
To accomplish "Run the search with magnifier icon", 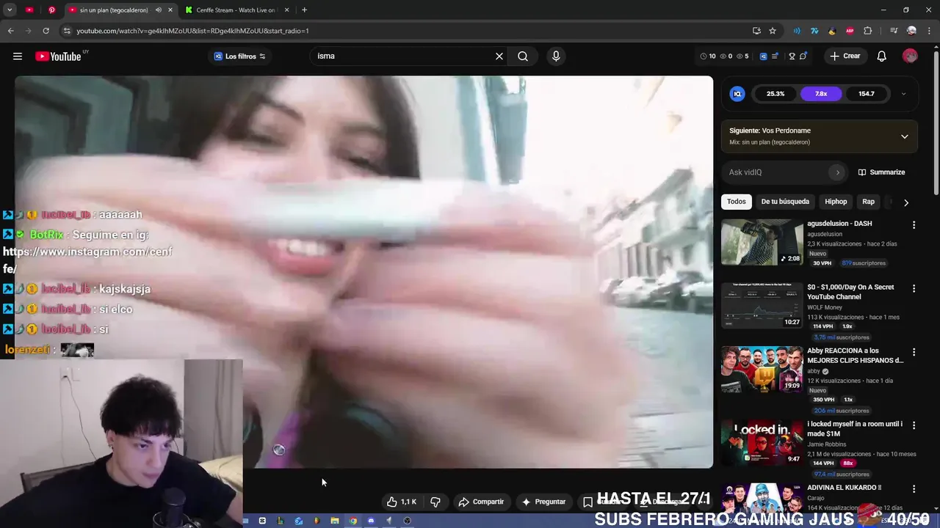I will 523,56.
